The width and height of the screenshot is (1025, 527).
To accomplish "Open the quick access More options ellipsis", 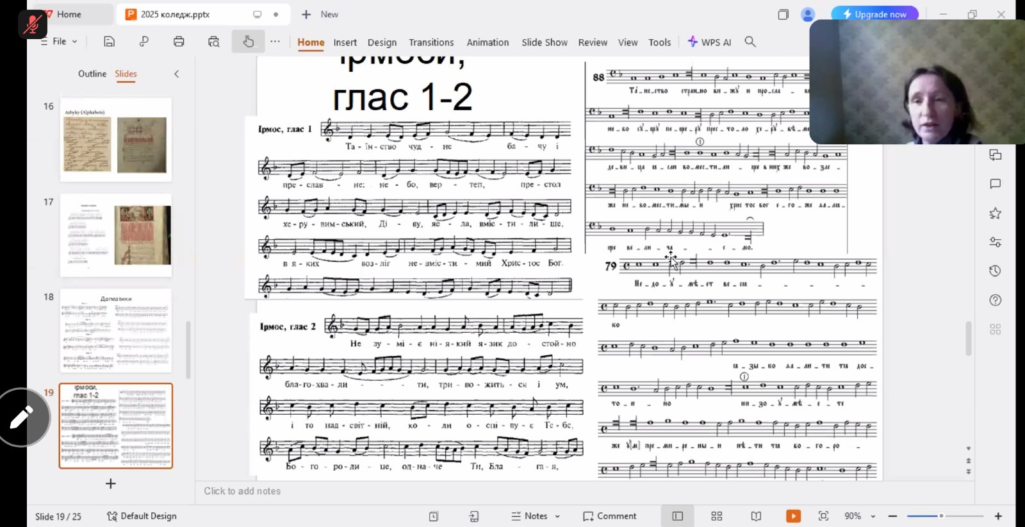I will coord(275,42).
